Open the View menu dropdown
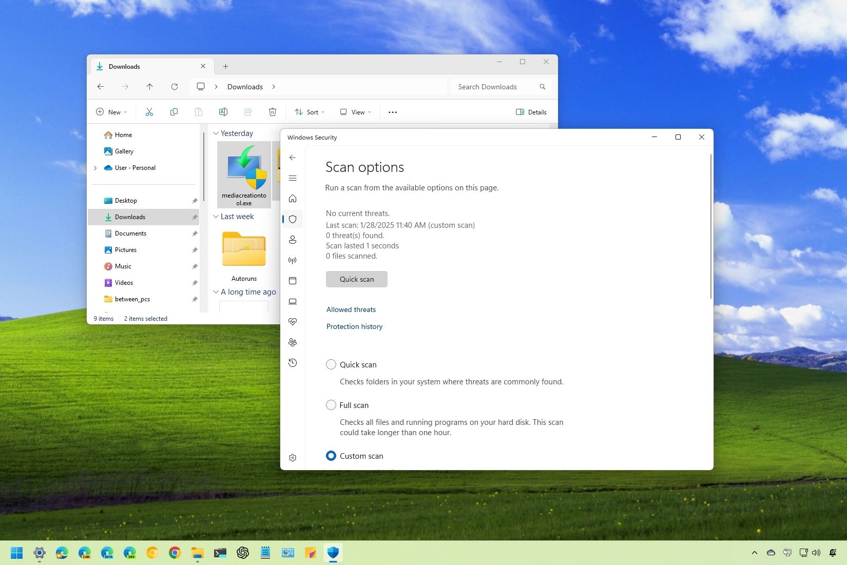This screenshot has width=847, height=565. click(355, 112)
